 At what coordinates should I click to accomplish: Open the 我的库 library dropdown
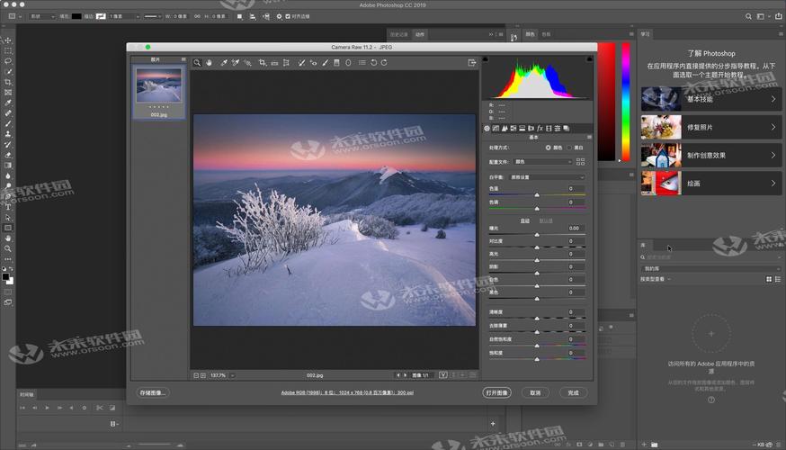[x=710, y=268]
